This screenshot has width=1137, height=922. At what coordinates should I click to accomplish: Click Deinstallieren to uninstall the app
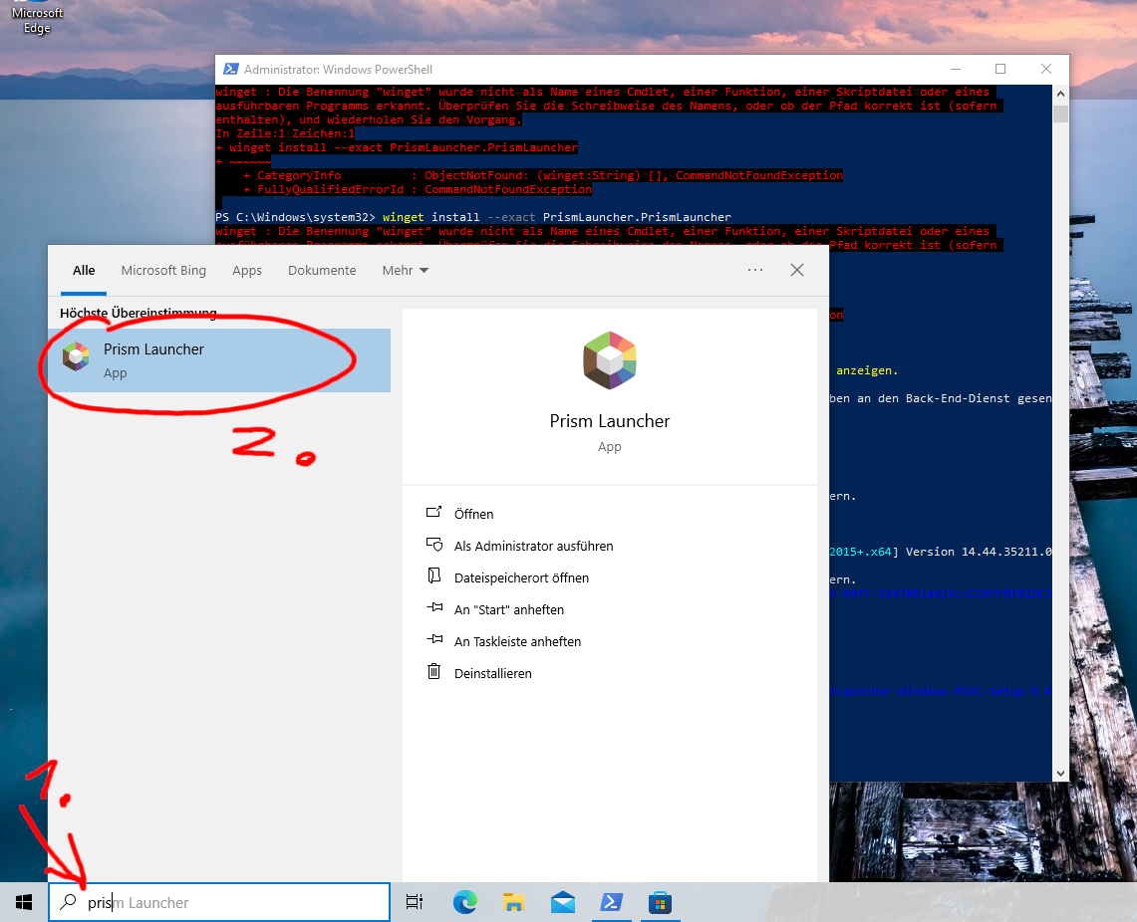[492, 673]
